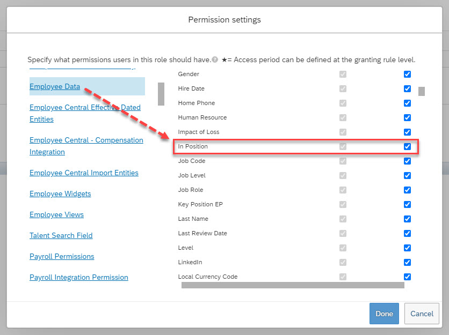
Task: Open Employee Central Import Entities
Action: coord(84,173)
